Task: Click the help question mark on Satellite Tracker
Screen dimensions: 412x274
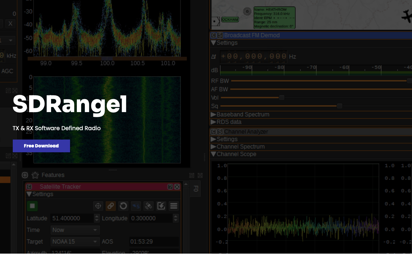Action: tap(170, 187)
